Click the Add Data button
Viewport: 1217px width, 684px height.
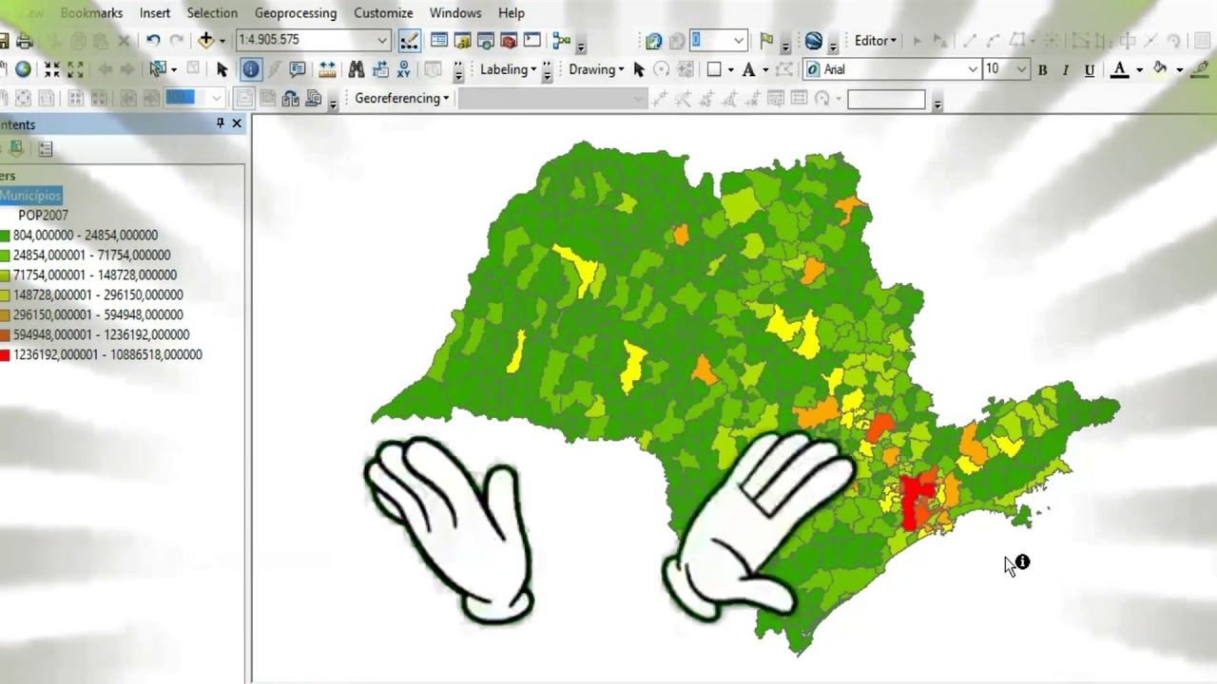click(205, 41)
